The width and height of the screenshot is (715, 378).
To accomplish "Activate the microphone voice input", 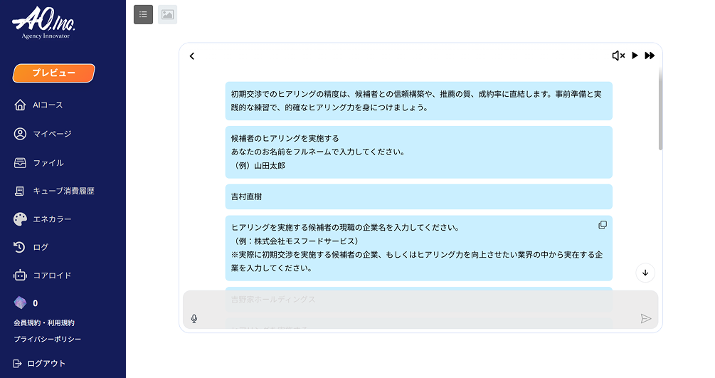I will point(194,319).
